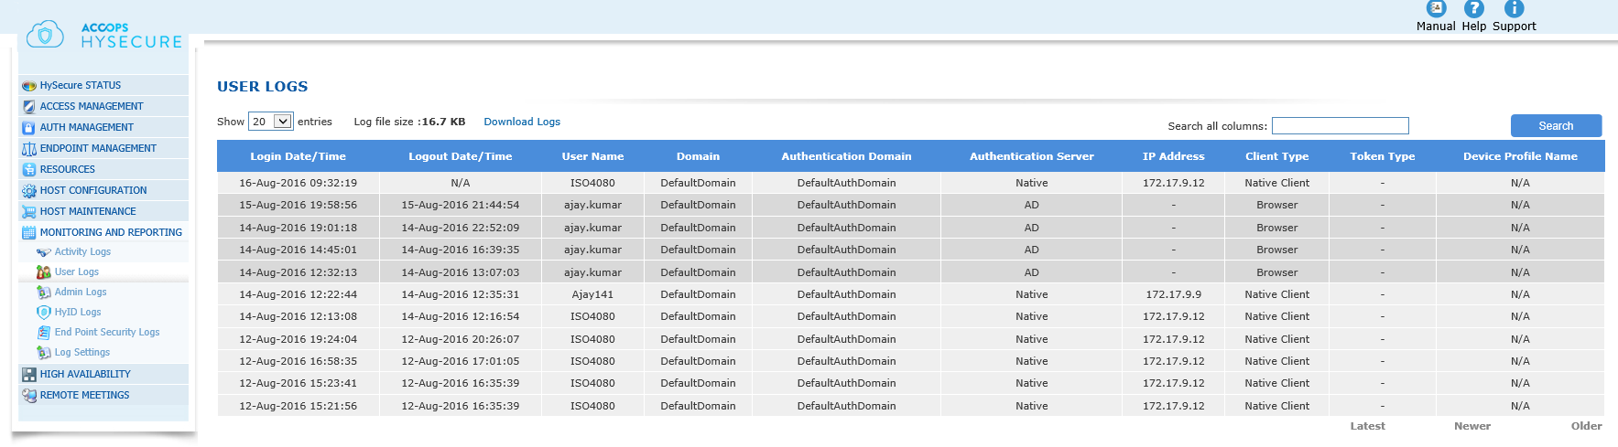Click the blue Search button
Image resolution: width=1618 pixels, height=447 pixels.
tap(1556, 126)
